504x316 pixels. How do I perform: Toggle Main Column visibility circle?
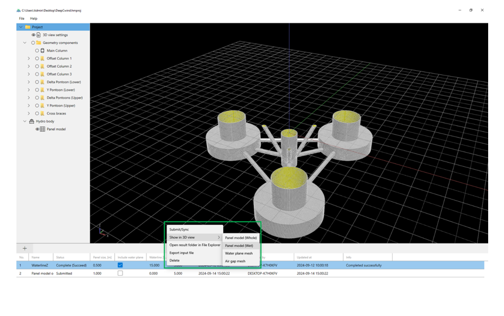click(x=37, y=50)
